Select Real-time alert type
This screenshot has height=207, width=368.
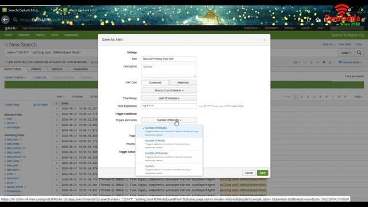tap(183, 83)
